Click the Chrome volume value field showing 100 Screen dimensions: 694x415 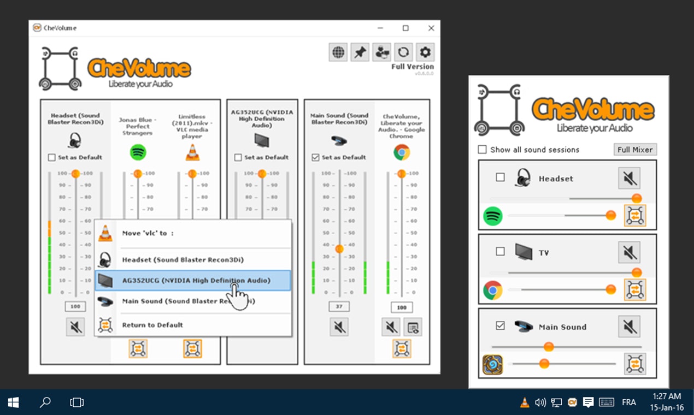(x=402, y=307)
